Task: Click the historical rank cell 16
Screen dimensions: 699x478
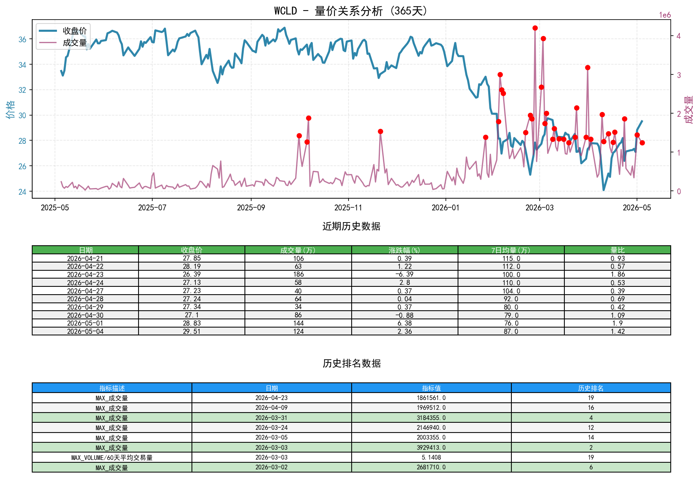Action: pyautogui.click(x=591, y=407)
